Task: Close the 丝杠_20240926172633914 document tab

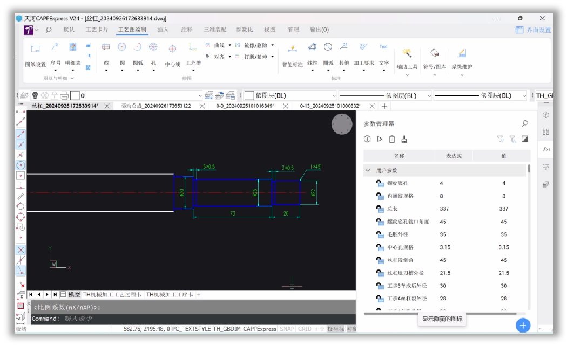Action: pos(107,106)
